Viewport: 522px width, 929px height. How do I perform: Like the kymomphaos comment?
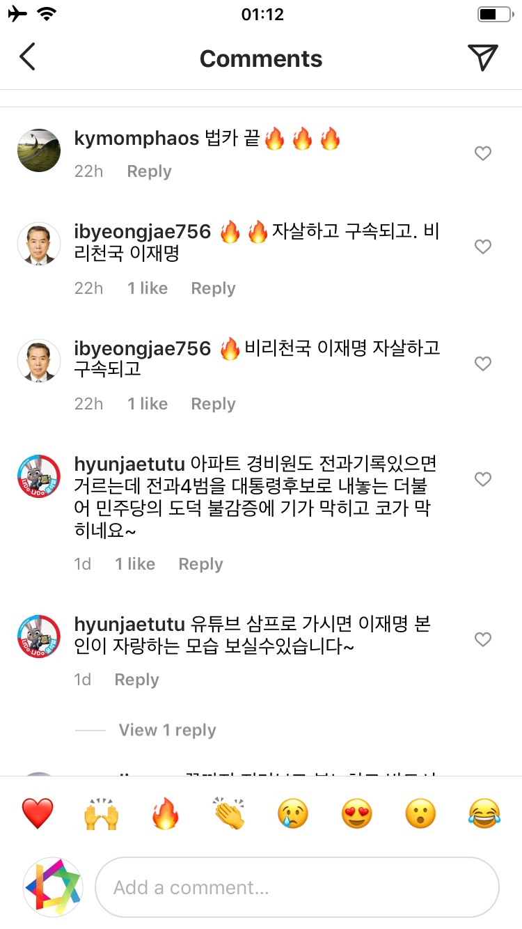click(x=483, y=153)
